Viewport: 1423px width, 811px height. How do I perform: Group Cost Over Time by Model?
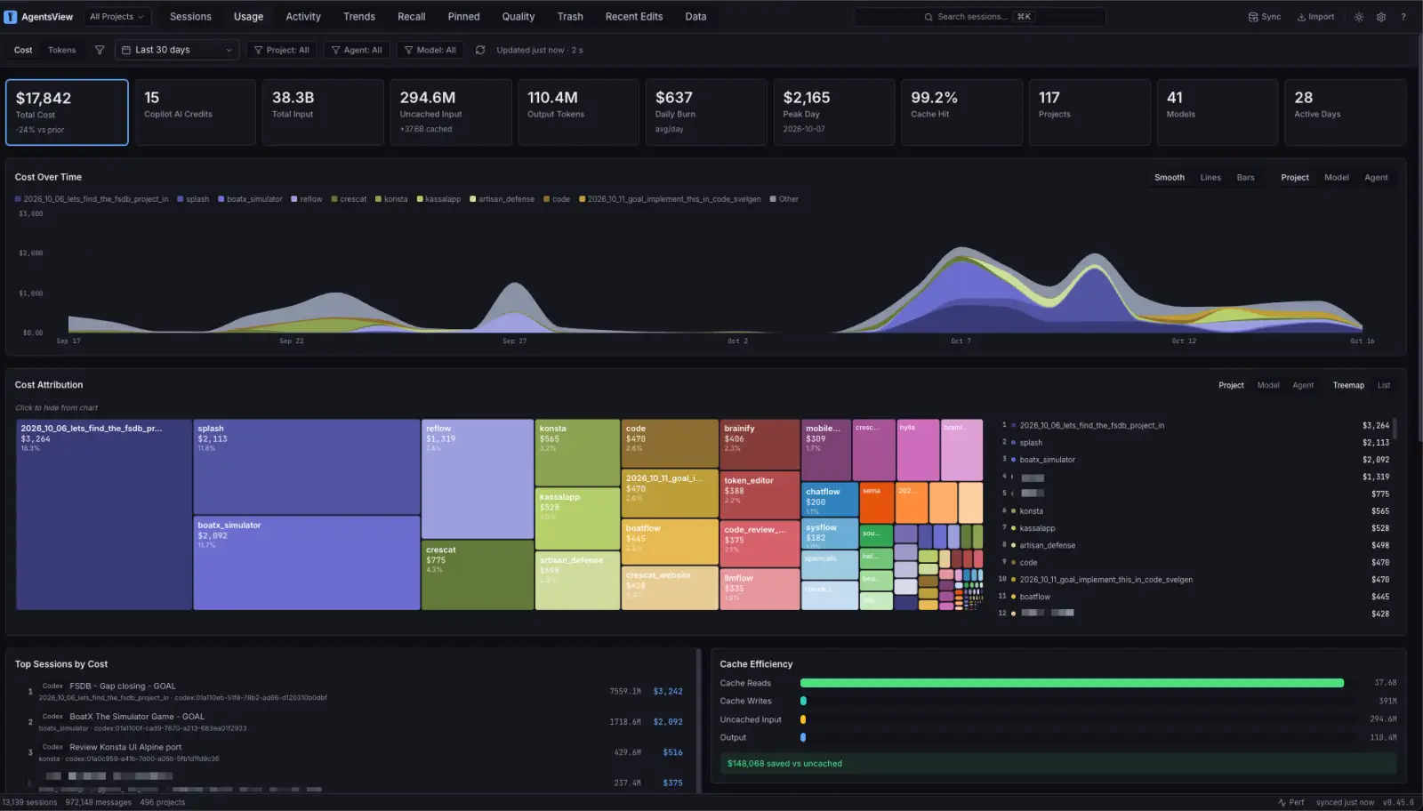pos(1336,177)
